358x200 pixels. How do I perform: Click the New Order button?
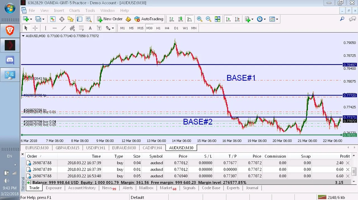pyautogui.click(x=110, y=19)
